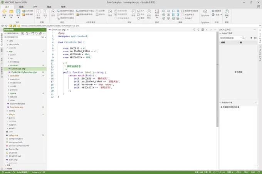Switch to the View ribbon tab
This screenshot has width=262, height=174.
(49, 7)
